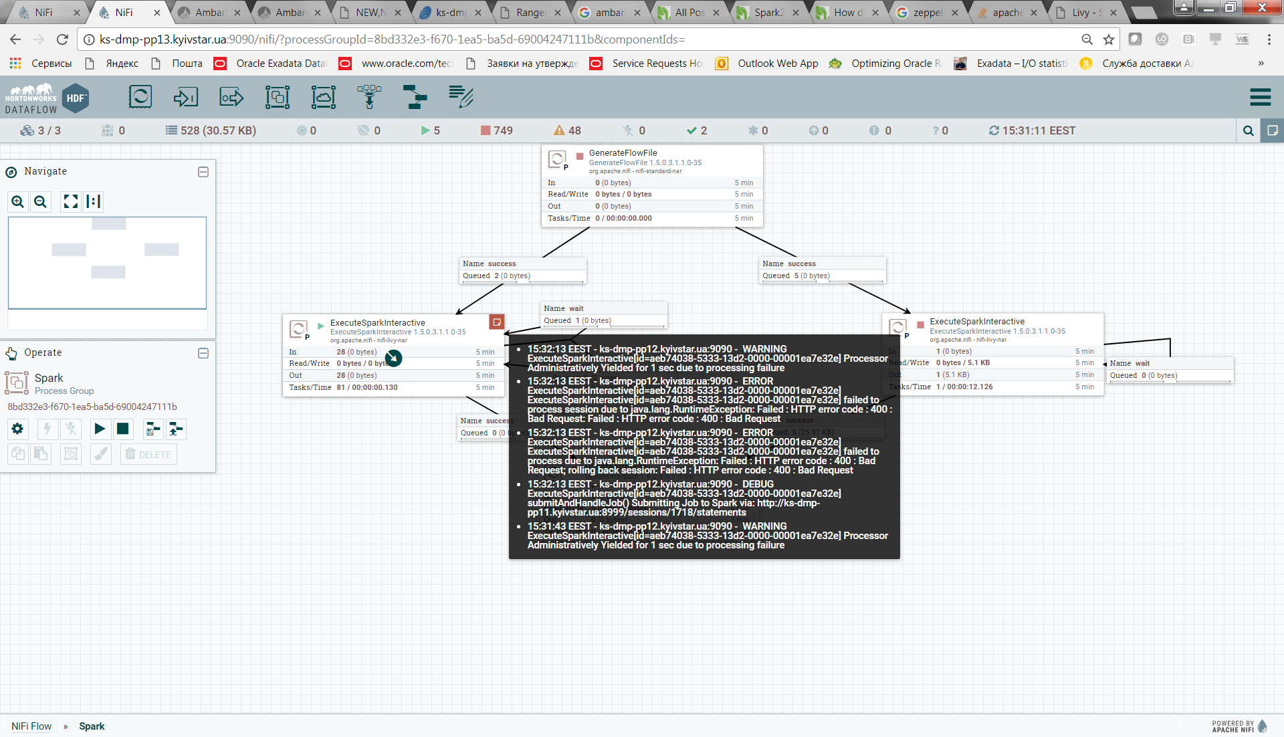Select the Input Port toolbar icon
1284x737 pixels.
185,98
